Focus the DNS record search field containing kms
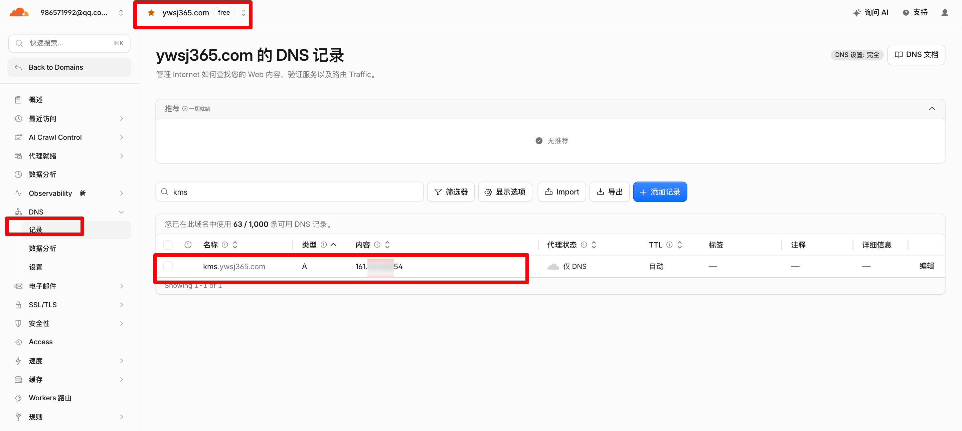 click(x=289, y=191)
